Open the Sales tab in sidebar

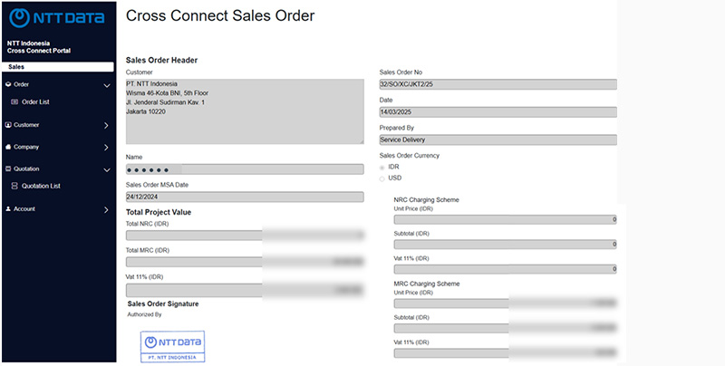(58, 67)
